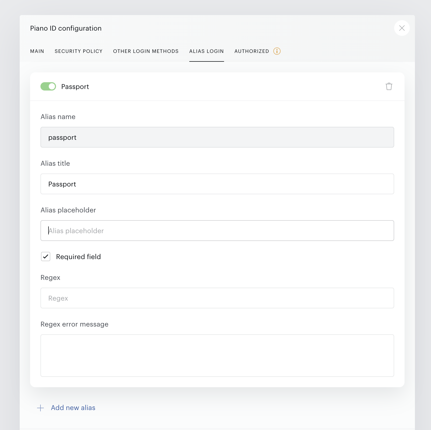Toggle the Passport alias switch off
The height and width of the screenshot is (430, 431).
coord(48,86)
